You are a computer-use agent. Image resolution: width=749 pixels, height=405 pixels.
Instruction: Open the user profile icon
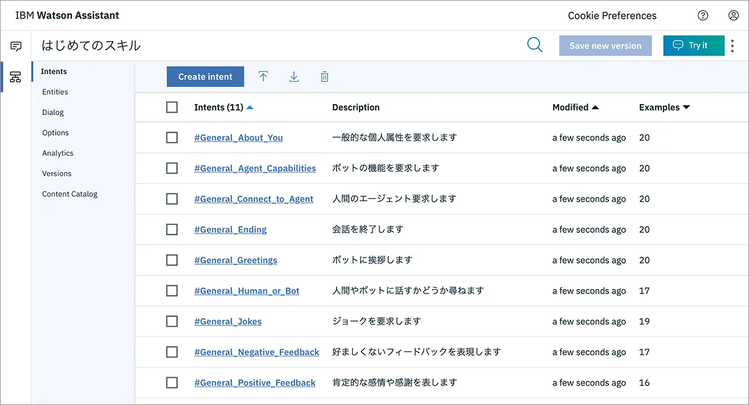733,16
